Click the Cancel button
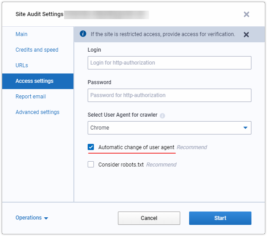The width and height of the screenshot is (267, 236). (149, 218)
